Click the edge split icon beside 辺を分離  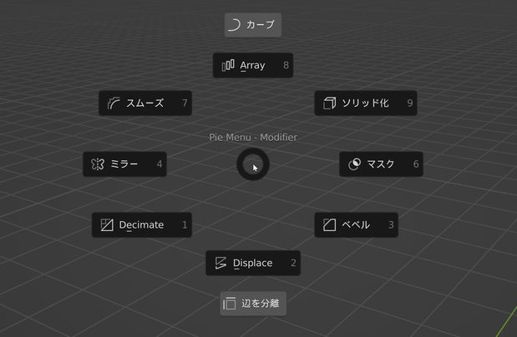pyautogui.click(x=230, y=304)
